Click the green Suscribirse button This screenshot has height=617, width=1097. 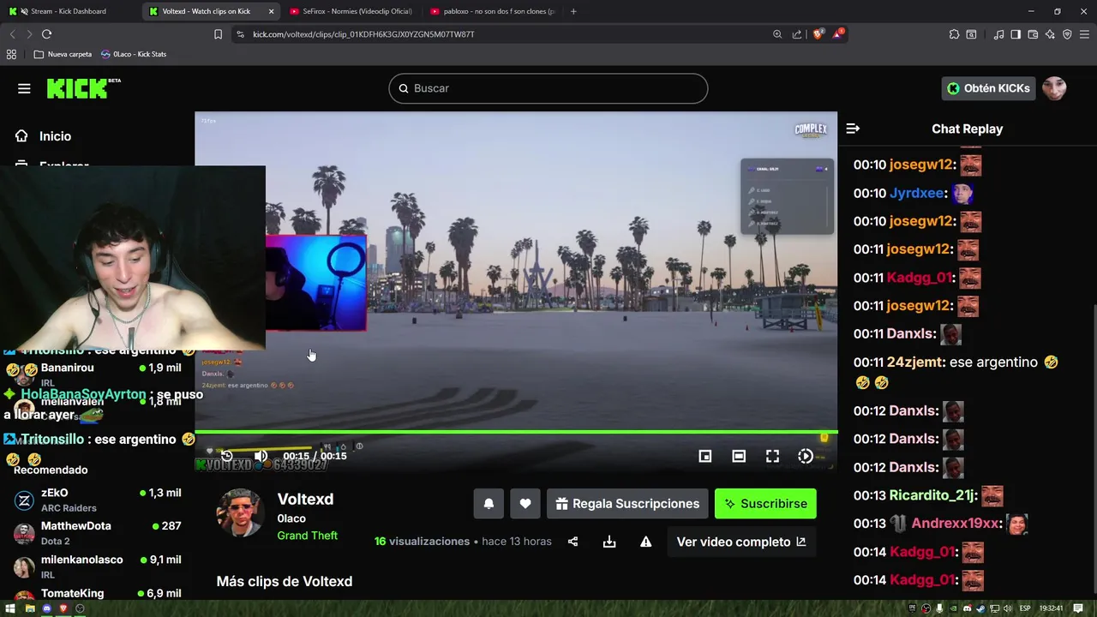(x=765, y=504)
